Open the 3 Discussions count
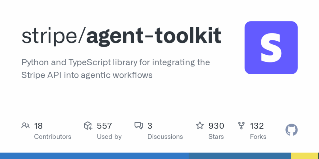The width and height of the screenshot is (319, 159). pyautogui.click(x=150, y=126)
